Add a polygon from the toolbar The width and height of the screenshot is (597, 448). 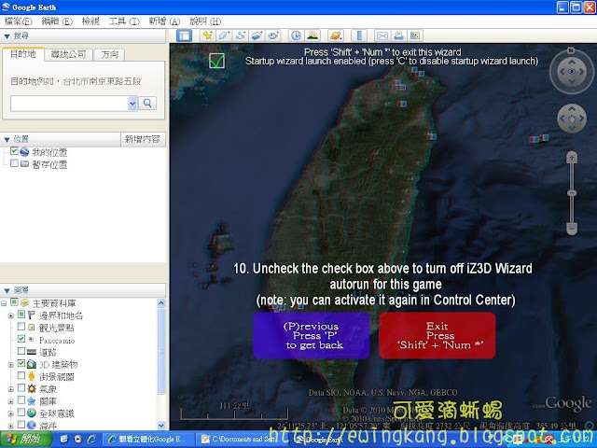[224, 35]
